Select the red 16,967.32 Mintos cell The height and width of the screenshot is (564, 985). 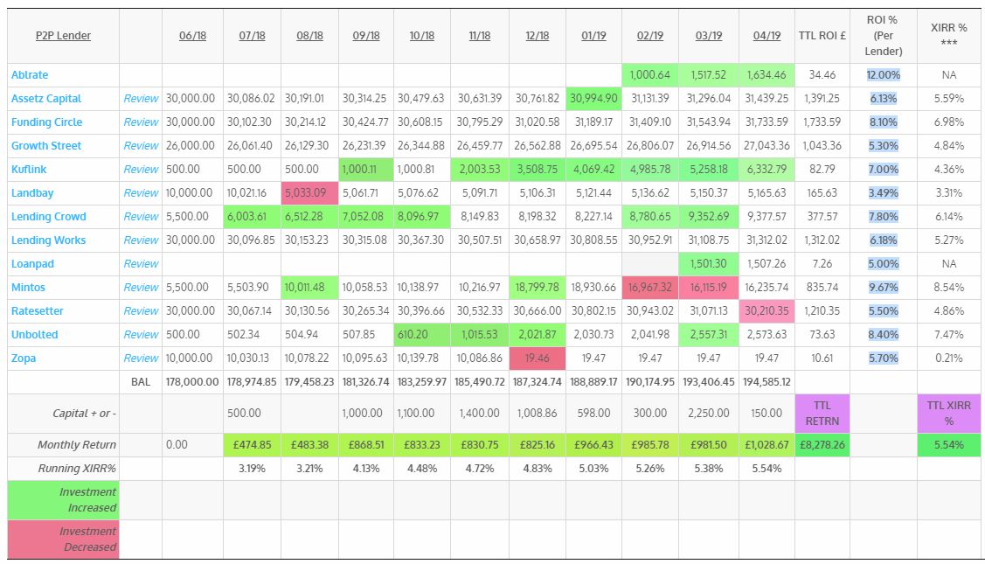tap(650, 288)
